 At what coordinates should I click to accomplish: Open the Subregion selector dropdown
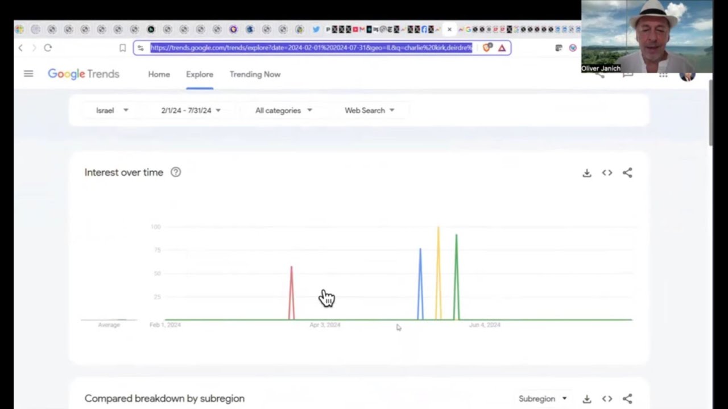click(x=543, y=399)
